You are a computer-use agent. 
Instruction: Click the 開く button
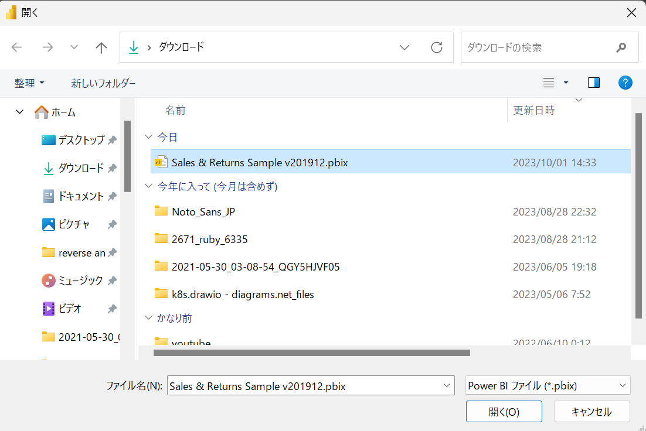(504, 411)
